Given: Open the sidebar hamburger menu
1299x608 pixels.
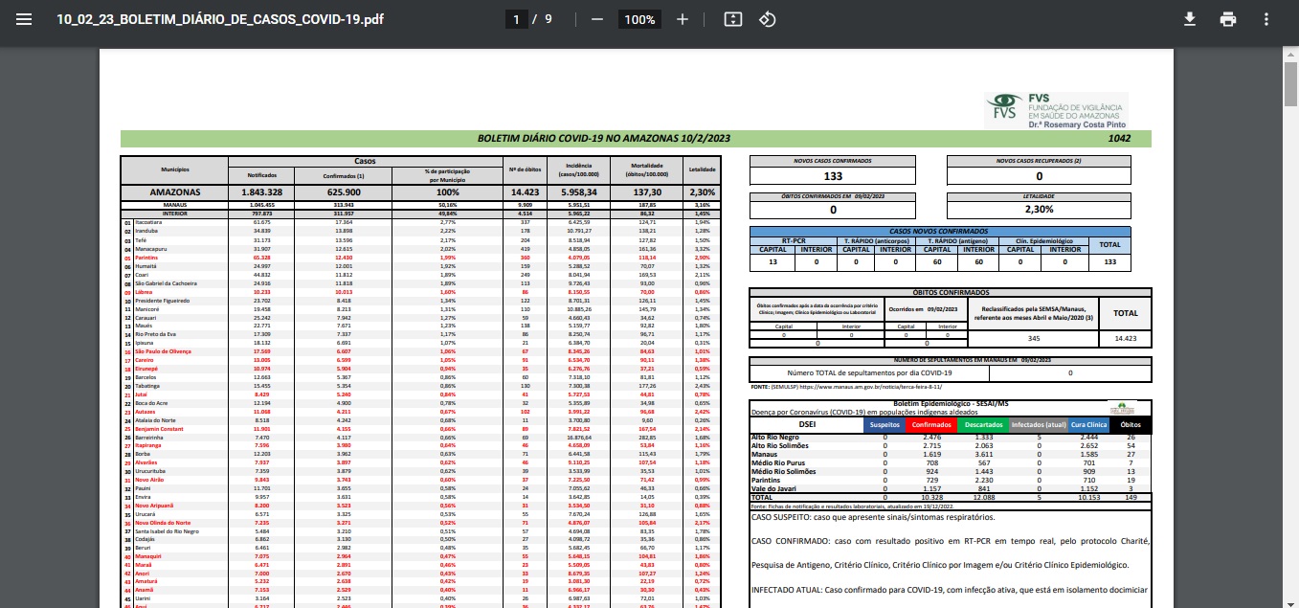Looking at the screenshot, I should pos(24,19).
